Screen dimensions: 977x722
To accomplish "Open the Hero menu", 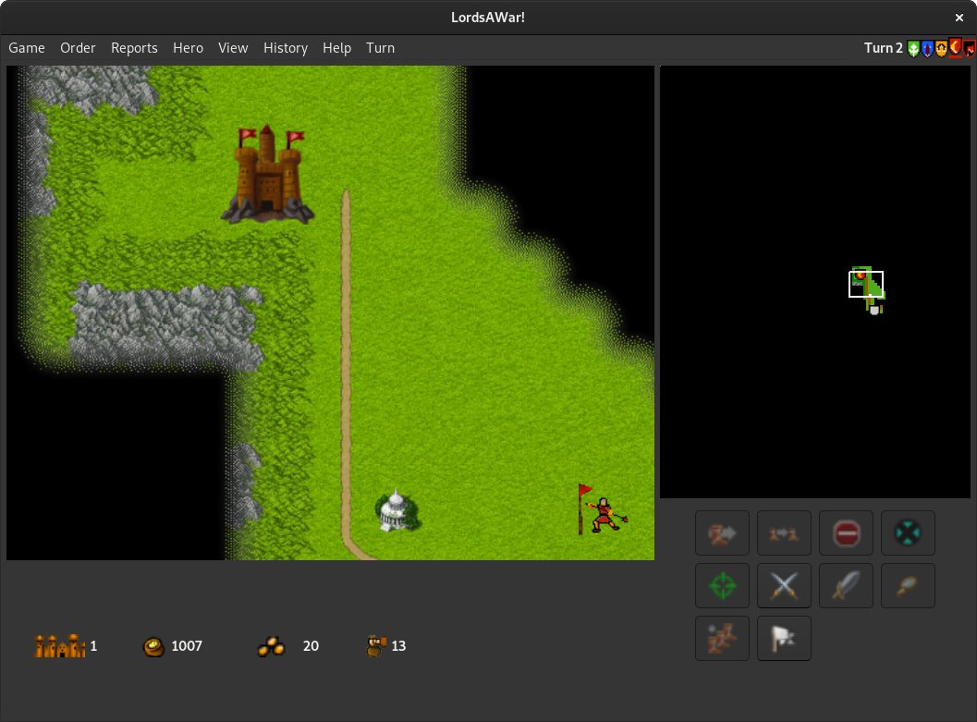I will point(188,48).
